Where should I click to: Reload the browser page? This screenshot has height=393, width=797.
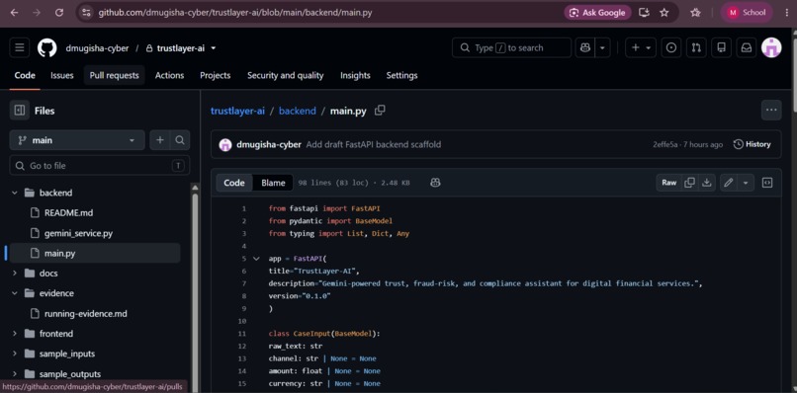point(59,13)
